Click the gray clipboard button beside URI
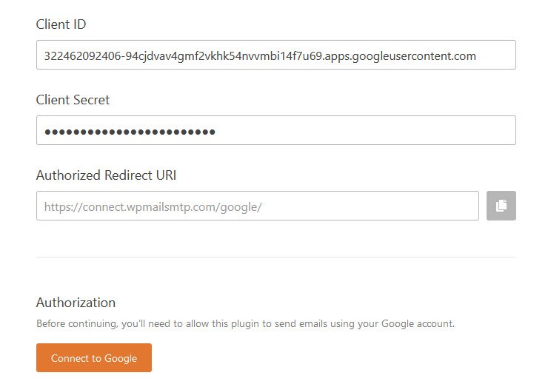548x384 pixels. click(x=501, y=206)
